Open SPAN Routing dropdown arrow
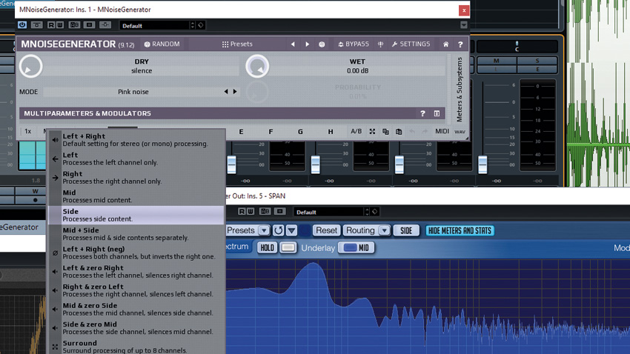This screenshot has height=354, width=630. pos(385,230)
